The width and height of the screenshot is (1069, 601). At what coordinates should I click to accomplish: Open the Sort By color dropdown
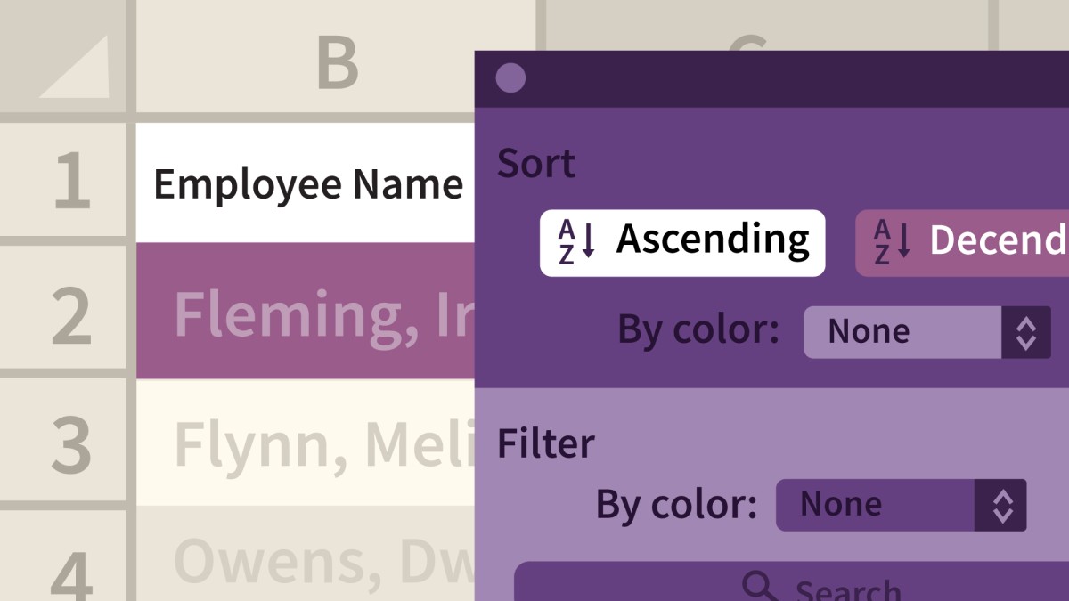[x=902, y=332]
